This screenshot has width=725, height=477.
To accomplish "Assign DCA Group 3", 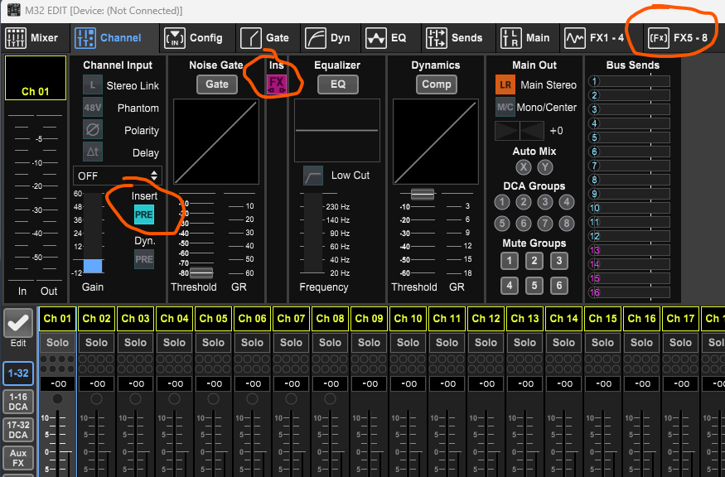I will coord(544,202).
